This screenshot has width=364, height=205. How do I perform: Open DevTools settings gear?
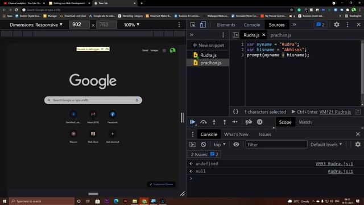337,24
